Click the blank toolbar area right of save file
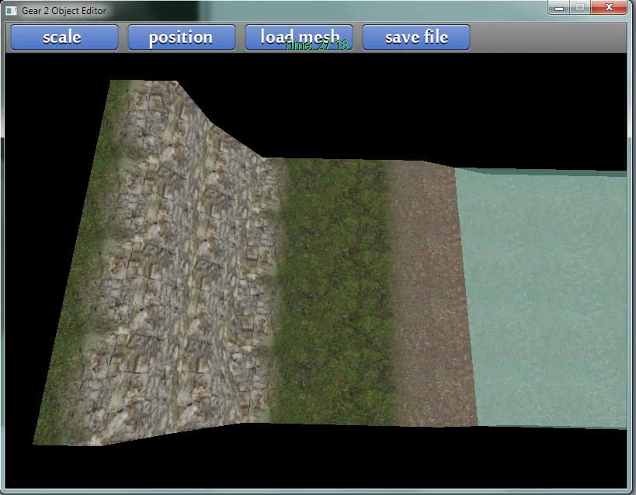This screenshot has height=495, width=636. point(544,37)
